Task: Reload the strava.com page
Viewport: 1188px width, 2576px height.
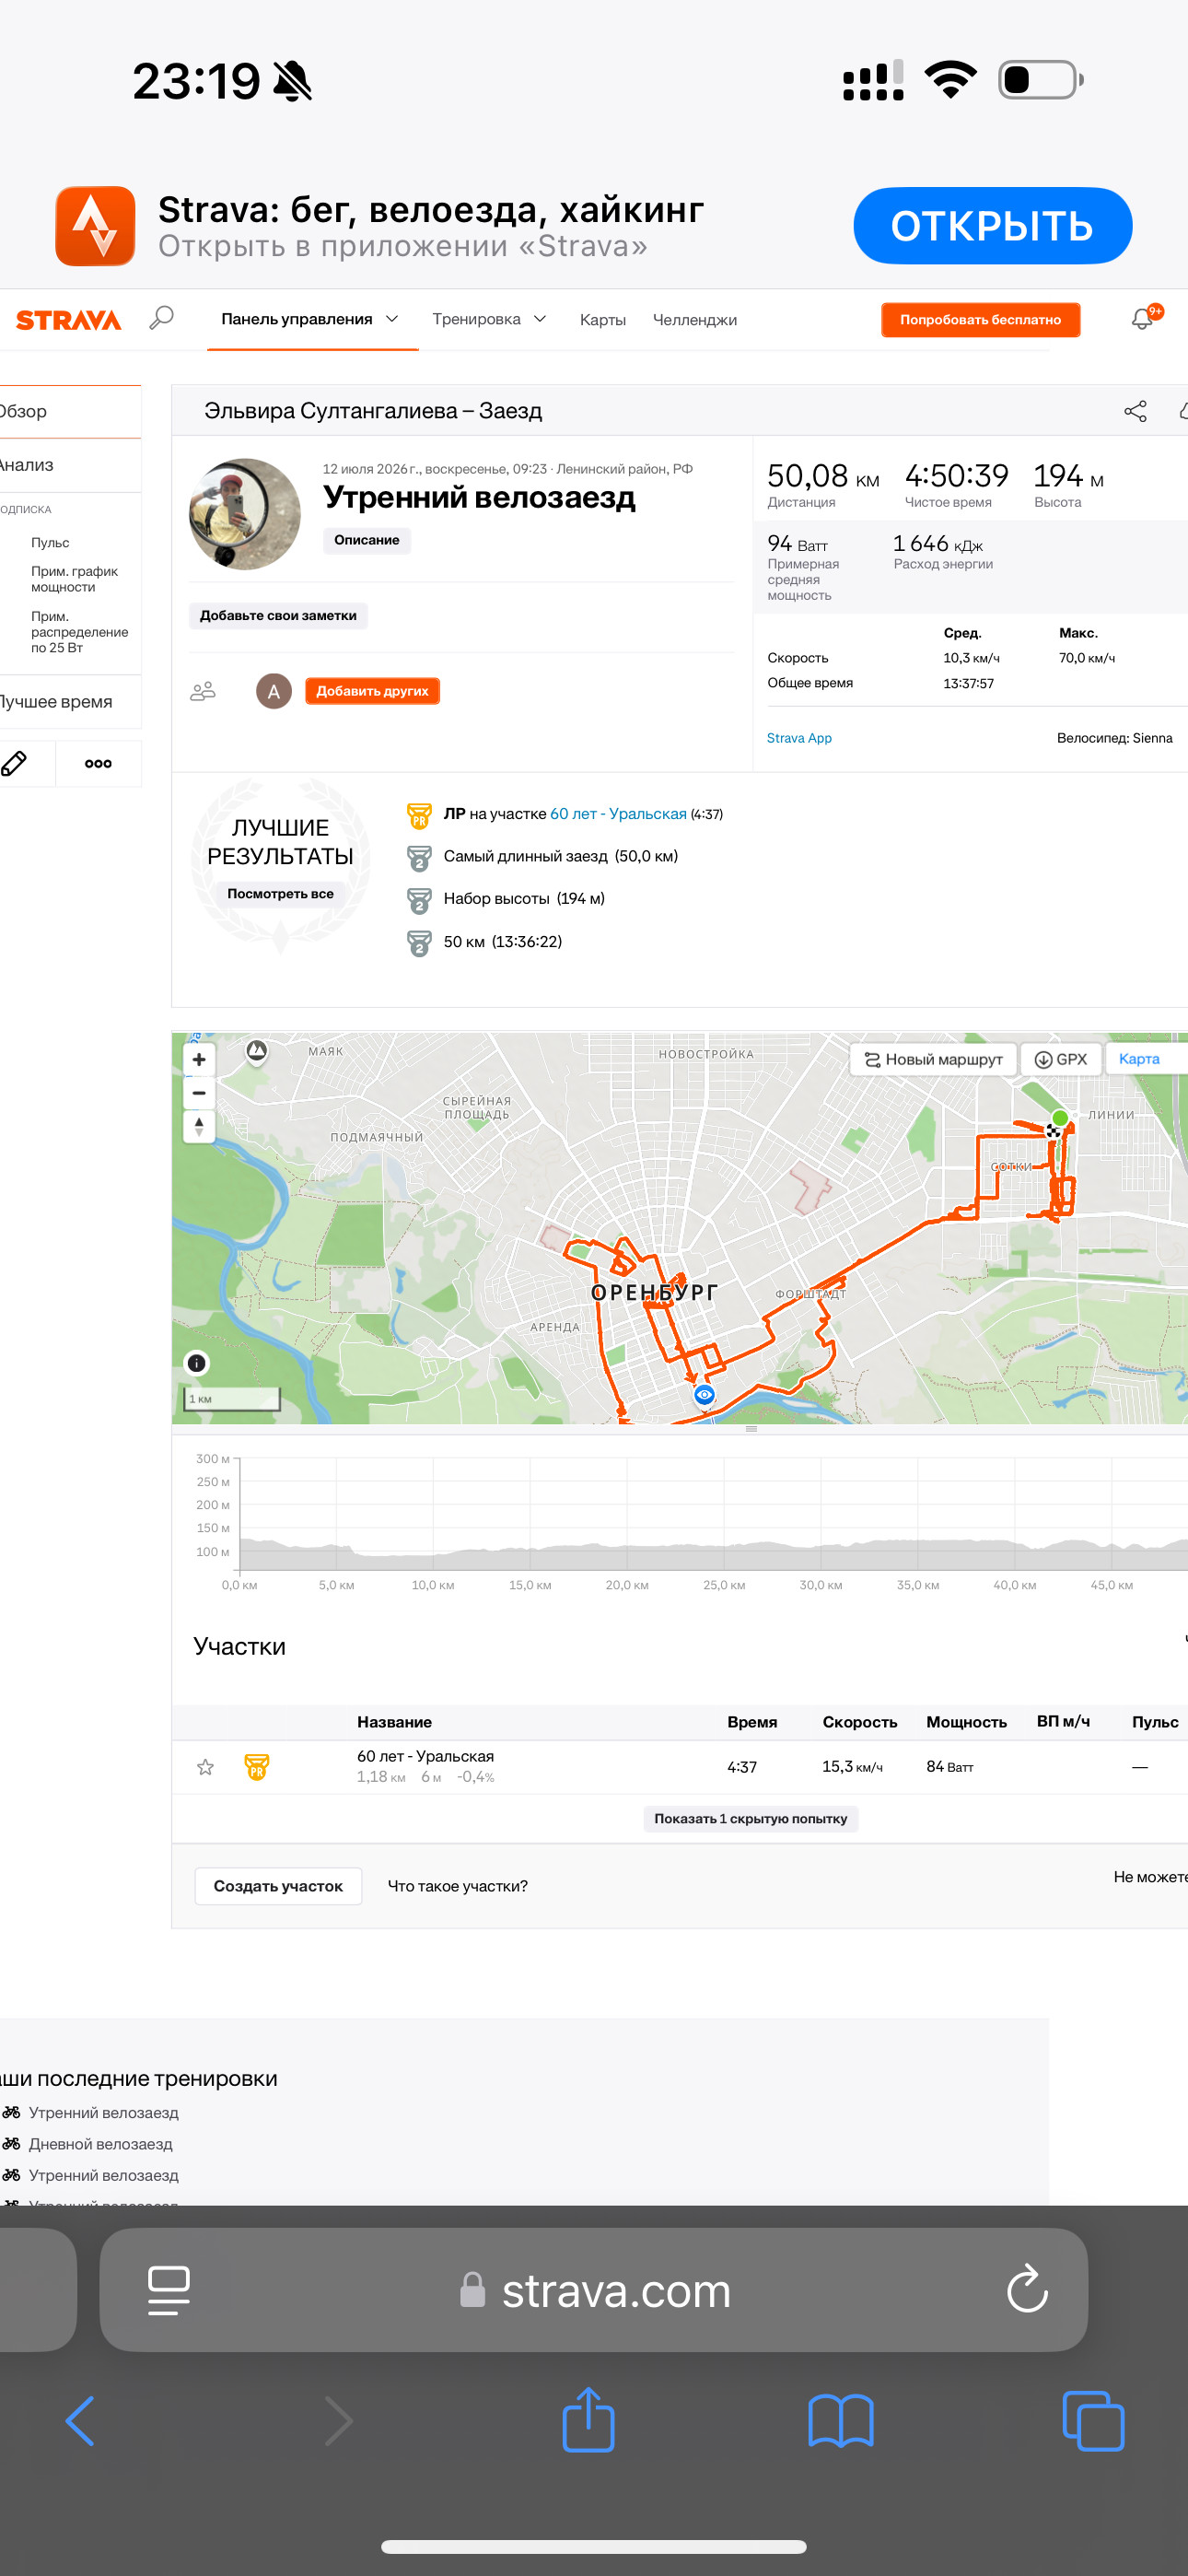Action: [x=1027, y=2289]
